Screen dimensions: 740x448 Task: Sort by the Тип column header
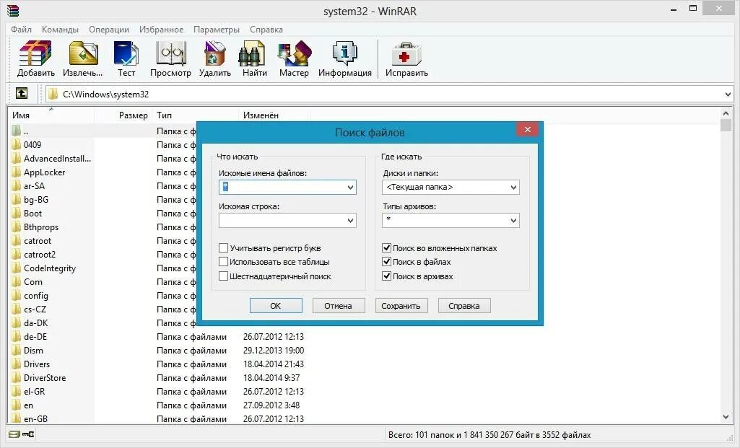coord(196,115)
